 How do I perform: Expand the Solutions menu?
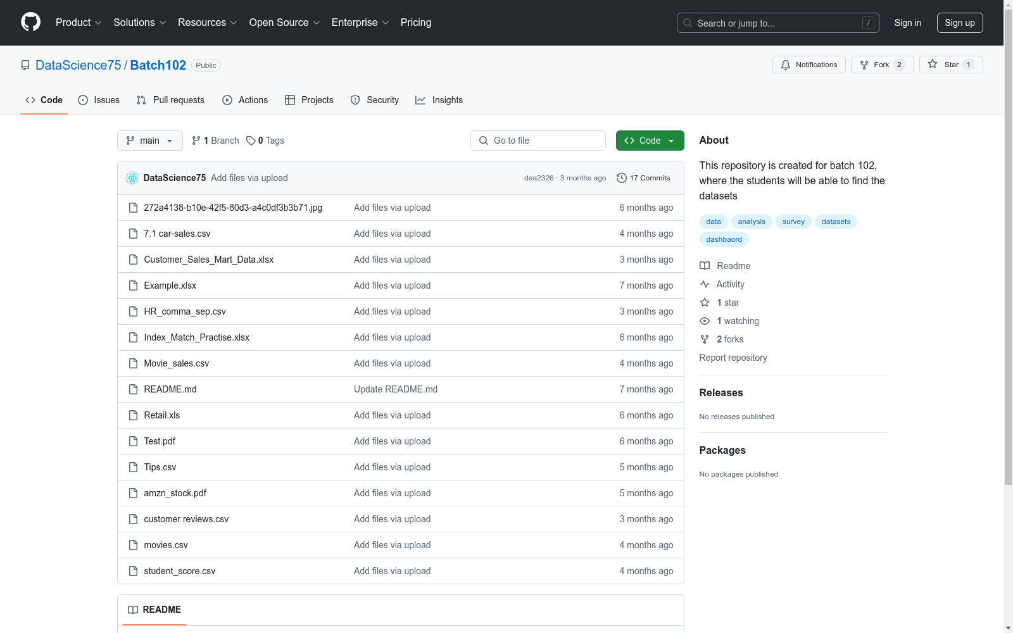coord(140,23)
